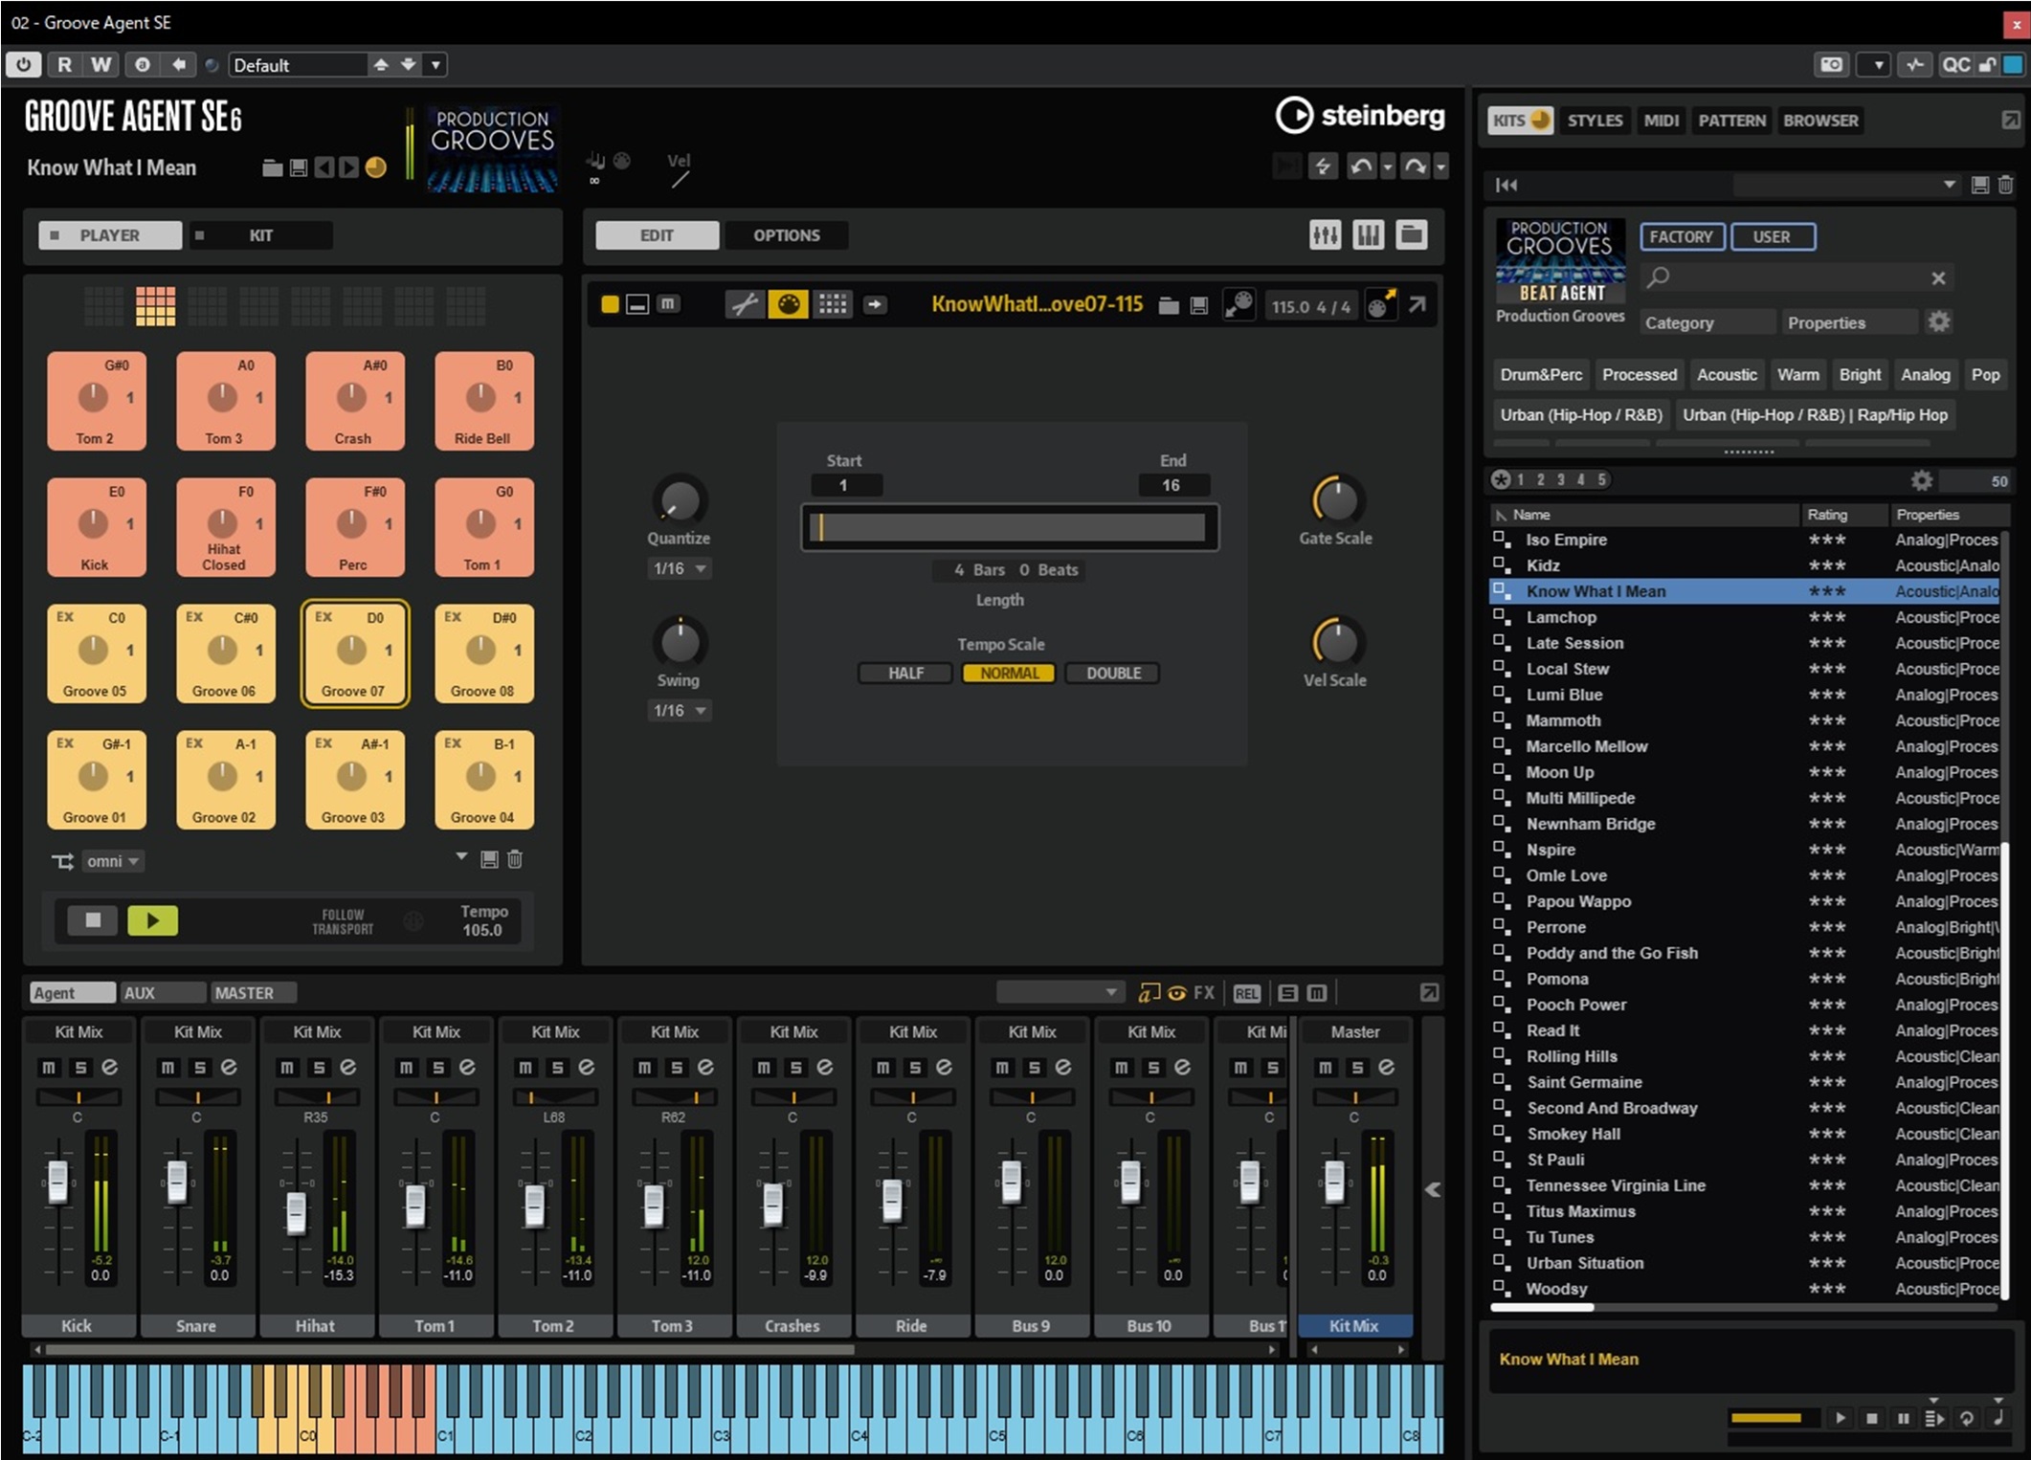This screenshot has width=2031, height=1460.
Task: Click the undo arrow icon
Action: tap(1360, 166)
